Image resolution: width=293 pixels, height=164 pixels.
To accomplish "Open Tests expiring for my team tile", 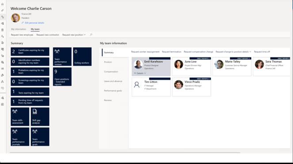I will click(x=30, y=92).
